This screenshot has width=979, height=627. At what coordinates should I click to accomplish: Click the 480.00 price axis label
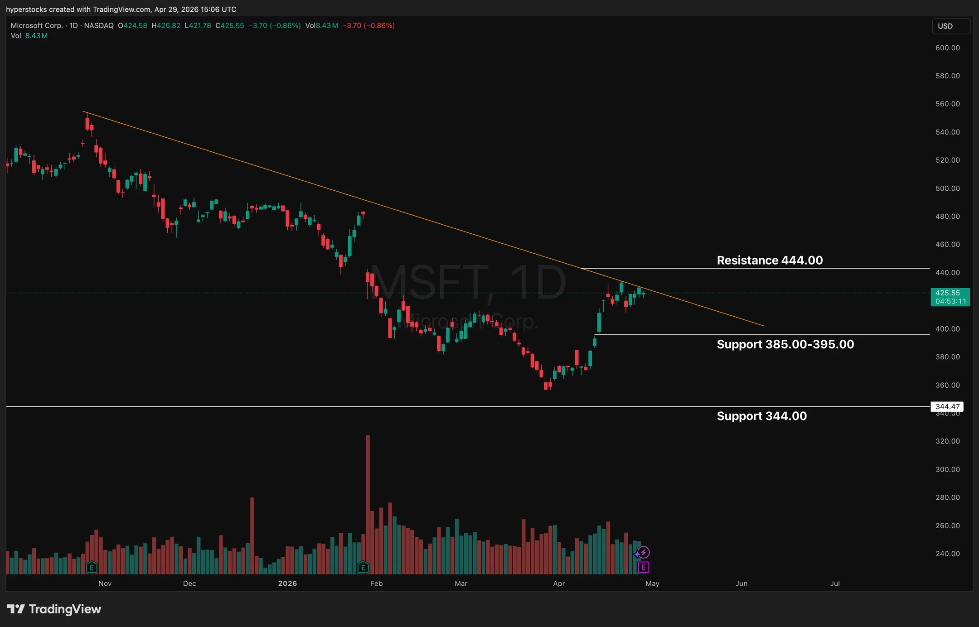pyautogui.click(x=947, y=216)
